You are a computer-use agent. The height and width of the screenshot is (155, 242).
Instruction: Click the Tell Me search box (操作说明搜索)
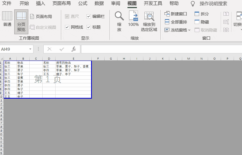pos(213,4)
